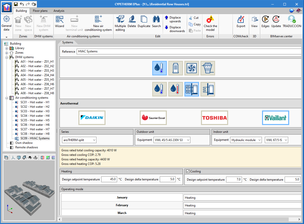Viewport: 304px width, 224px height.
Task: Choose the geothermal heat pump icon in second row
Action: point(208,89)
